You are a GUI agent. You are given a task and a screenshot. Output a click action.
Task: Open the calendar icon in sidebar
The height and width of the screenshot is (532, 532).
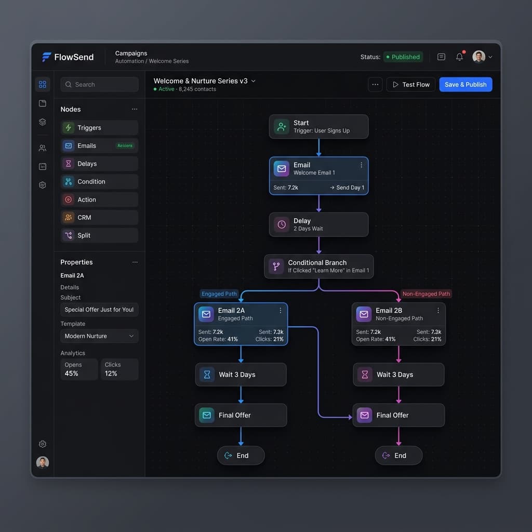pyautogui.click(x=43, y=166)
